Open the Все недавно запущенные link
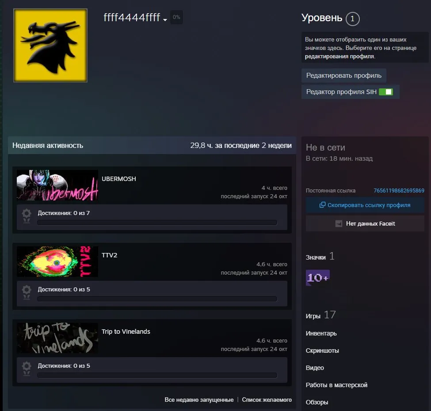 point(199,400)
